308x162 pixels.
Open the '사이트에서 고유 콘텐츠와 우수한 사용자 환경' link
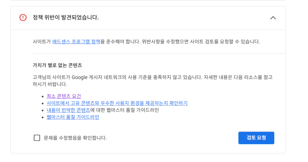[x=117, y=103]
